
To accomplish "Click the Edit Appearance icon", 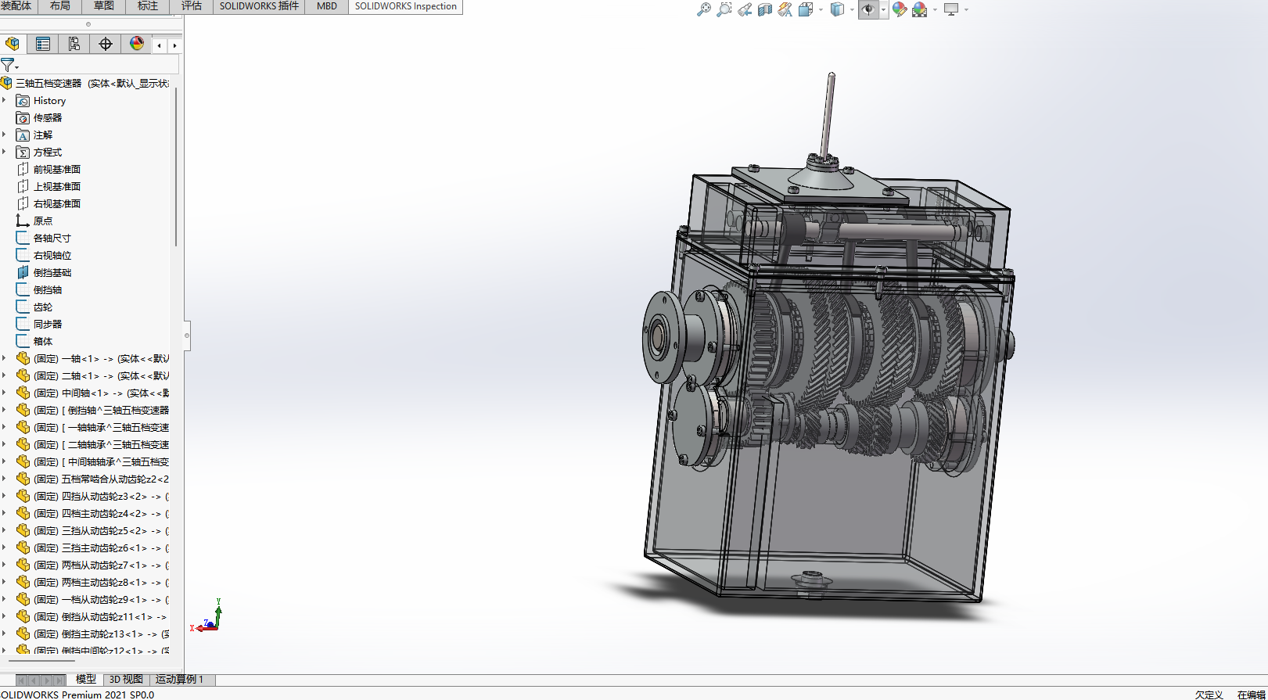I will click(x=900, y=9).
